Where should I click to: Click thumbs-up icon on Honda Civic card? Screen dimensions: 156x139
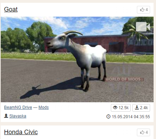pos(142,132)
